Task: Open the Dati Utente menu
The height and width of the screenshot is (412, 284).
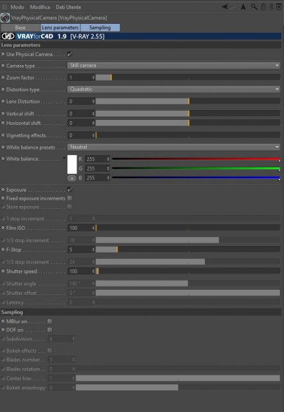Action: pos(69,7)
